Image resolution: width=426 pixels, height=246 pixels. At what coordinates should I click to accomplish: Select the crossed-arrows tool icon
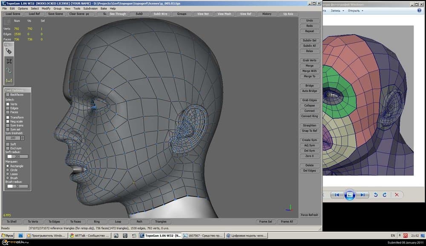click(9, 61)
